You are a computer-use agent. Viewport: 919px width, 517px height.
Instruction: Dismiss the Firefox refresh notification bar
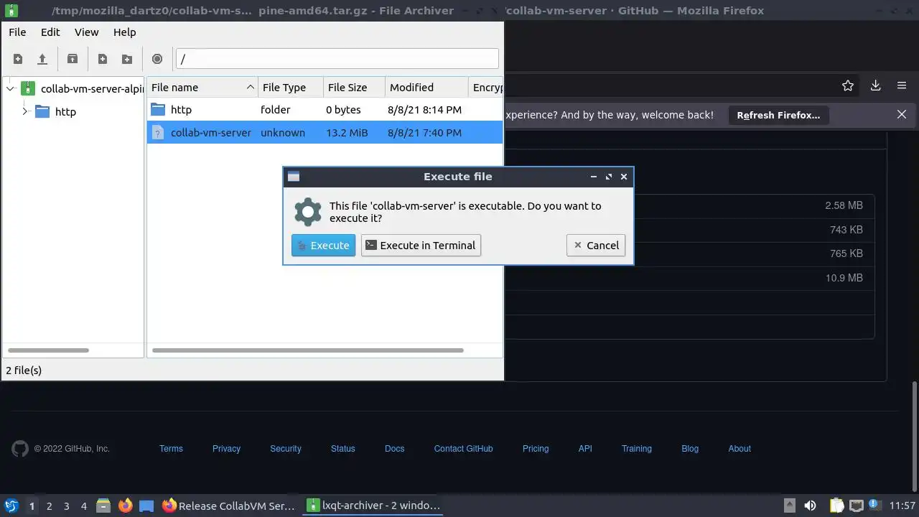(x=902, y=114)
